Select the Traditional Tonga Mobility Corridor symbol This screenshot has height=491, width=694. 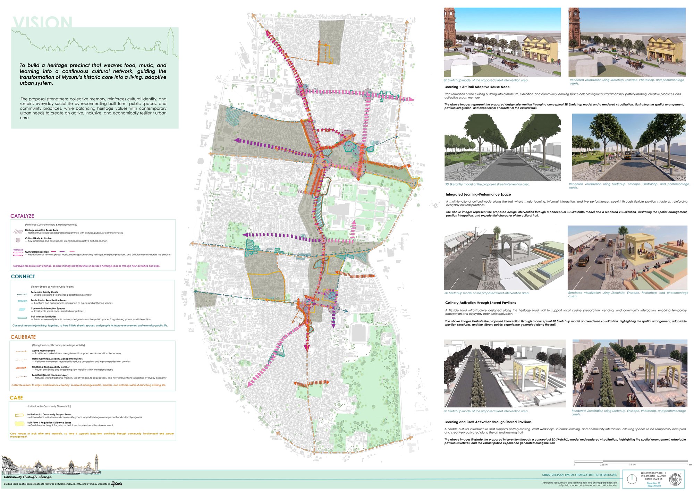pos(21,367)
